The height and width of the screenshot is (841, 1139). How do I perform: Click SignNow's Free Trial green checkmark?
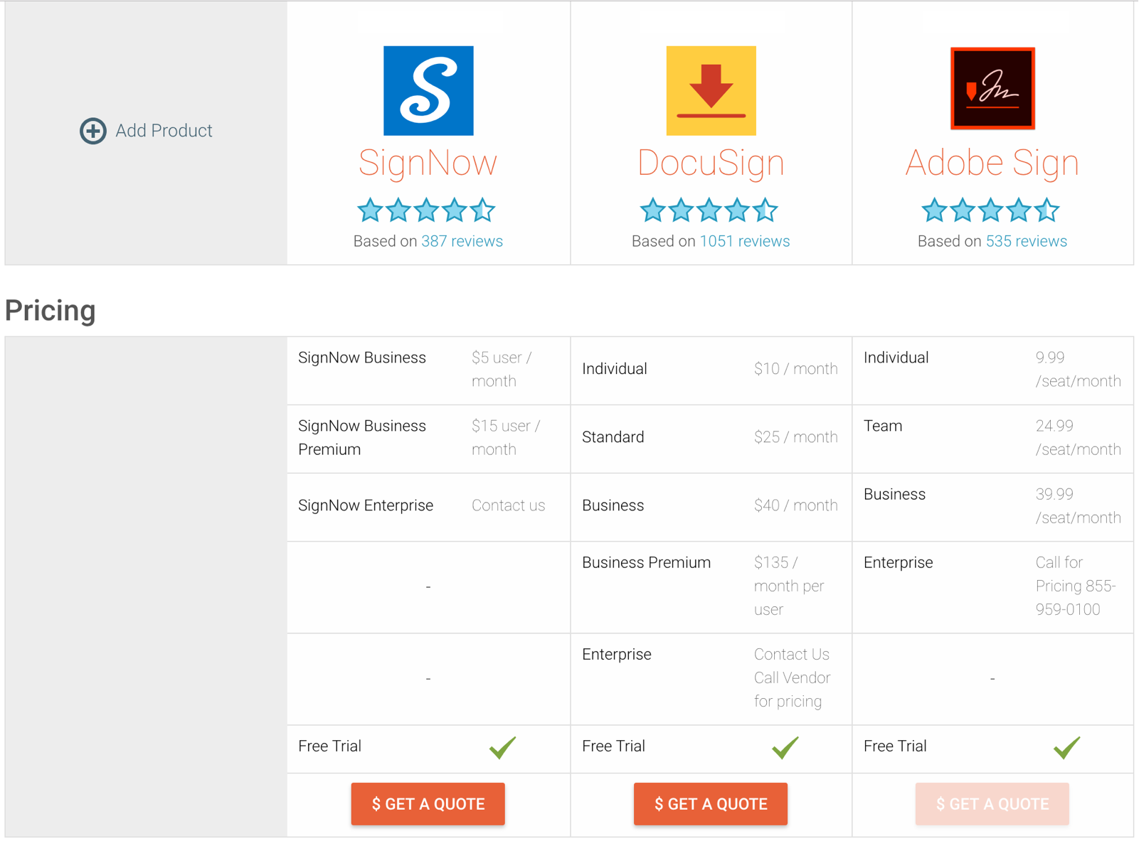tap(502, 747)
